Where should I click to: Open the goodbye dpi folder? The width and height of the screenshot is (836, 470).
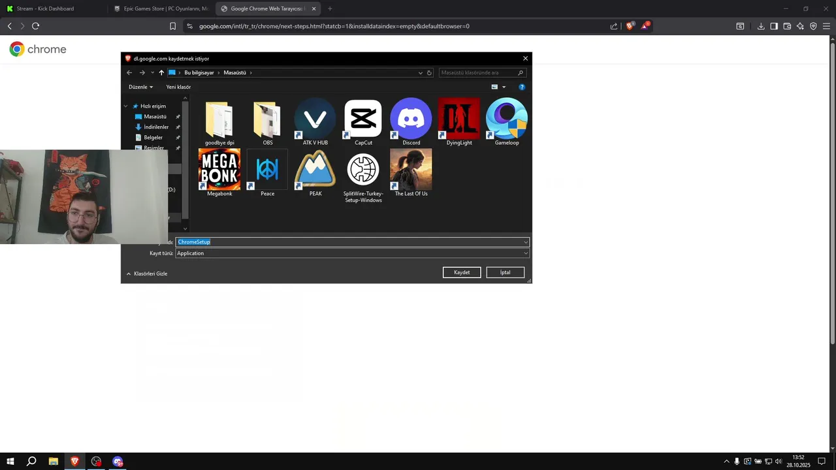[219, 123]
